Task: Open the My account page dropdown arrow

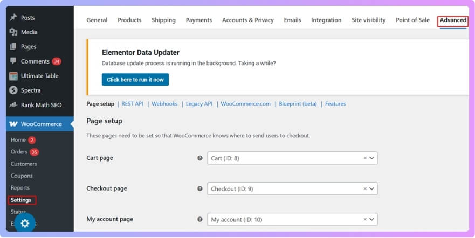Action: click(x=371, y=219)
